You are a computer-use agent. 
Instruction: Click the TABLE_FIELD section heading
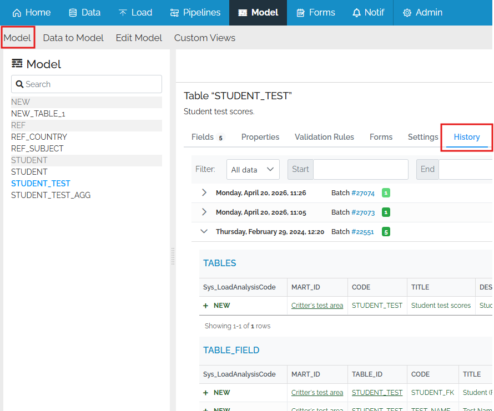coord(231,350)
